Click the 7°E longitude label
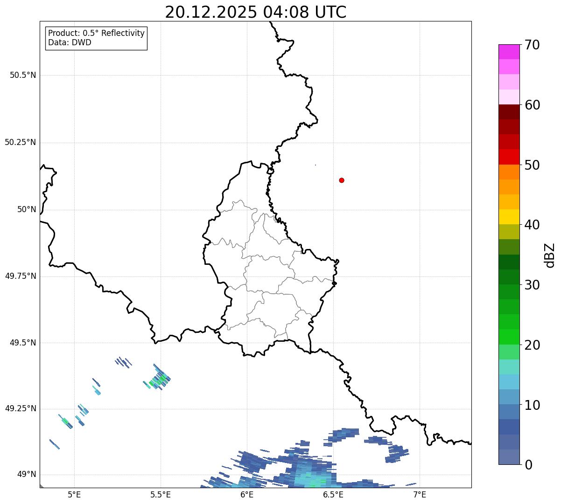 (420, 494)
